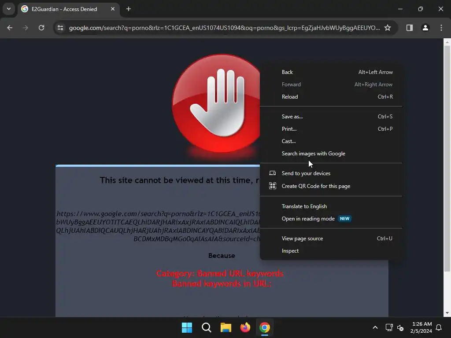Click 'Banned keywords in URL:' text
451x338 pixels.
click(x=222, y=284)
